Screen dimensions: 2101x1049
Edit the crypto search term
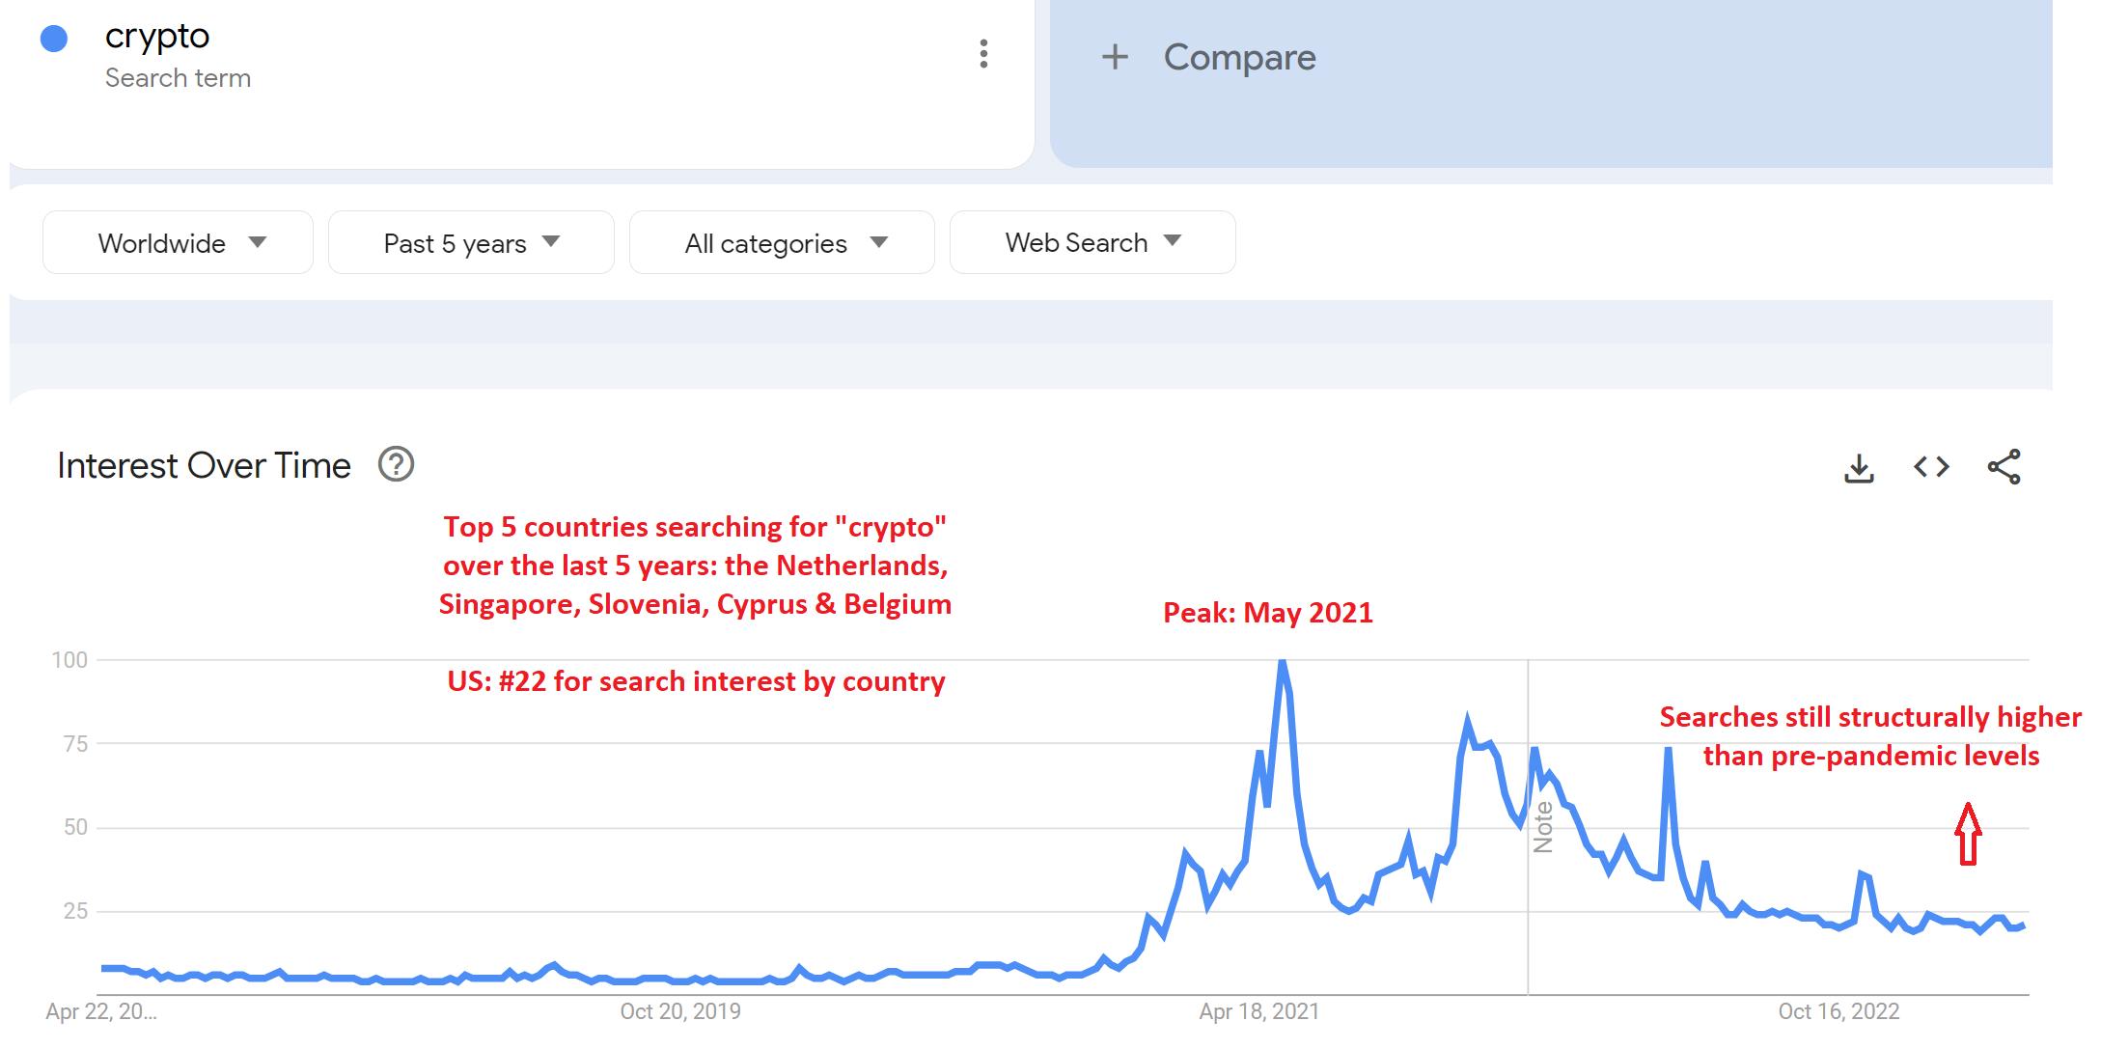157,37
